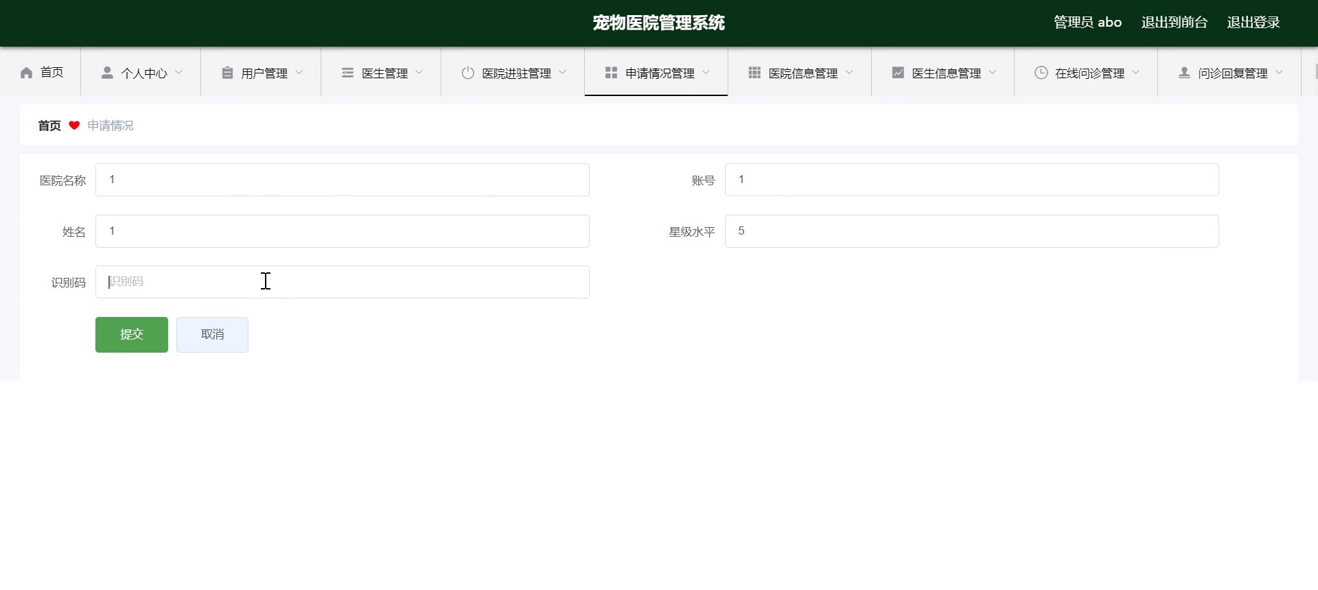Click the 宠物医院管理系统 title

(659, 23)
